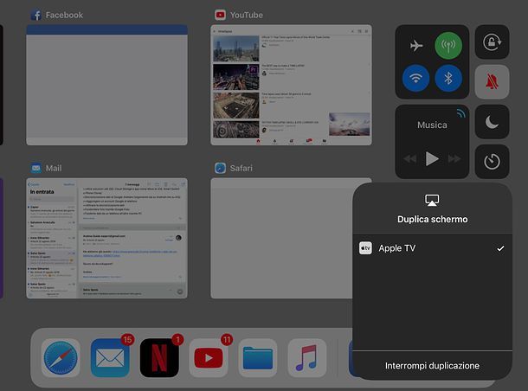The height and width of the screenshot is (391, 528).
Task: Launch Music app from the dock
Action: (307, 357)
